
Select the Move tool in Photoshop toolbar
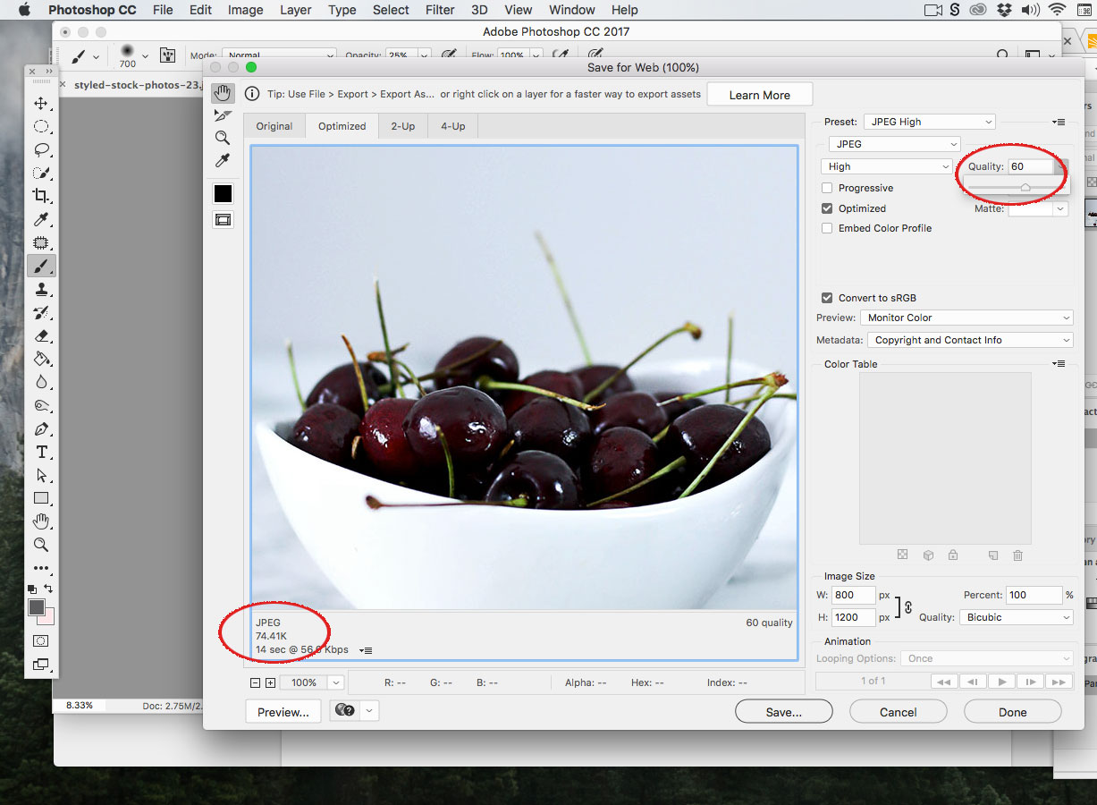(x=41, y=104)
